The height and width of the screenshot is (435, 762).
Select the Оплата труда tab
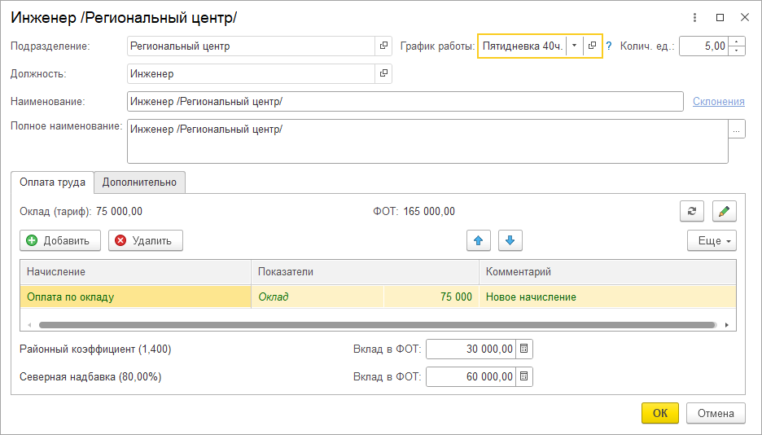52,182
